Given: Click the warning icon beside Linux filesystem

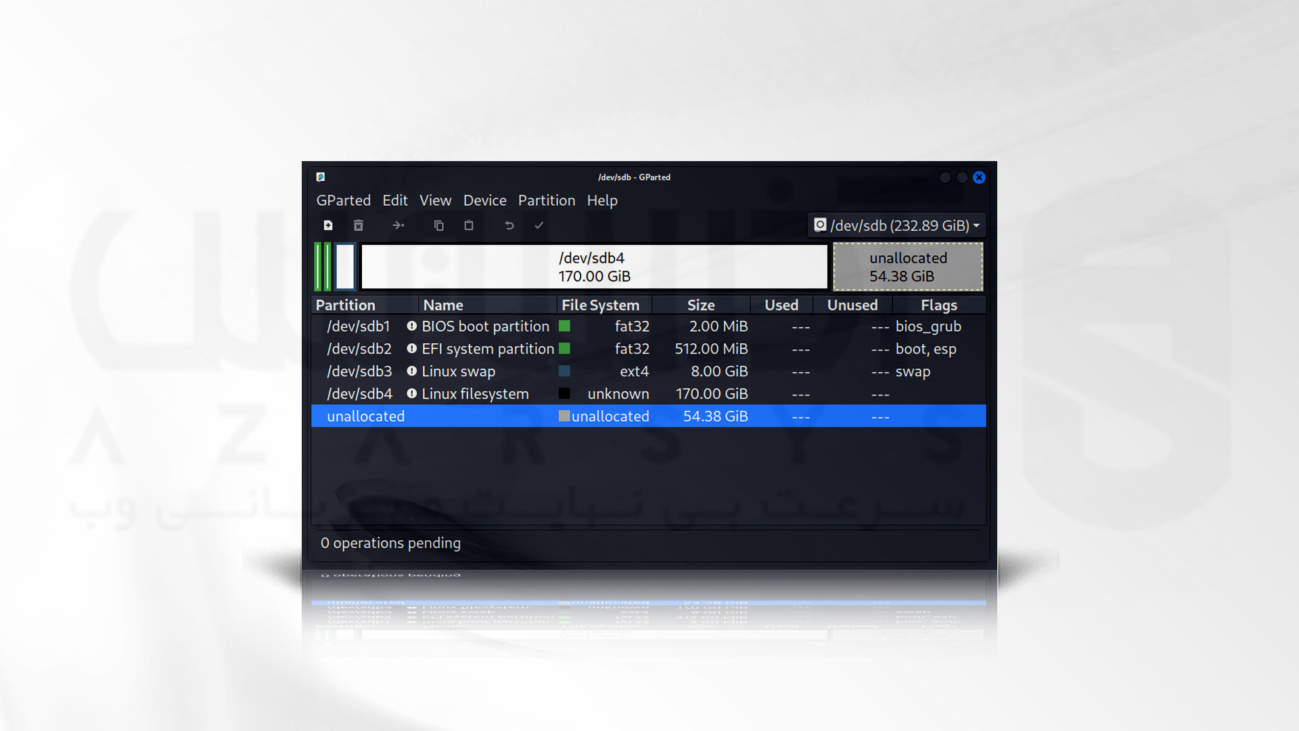Looking at the screenshot, I should [411, 393].
